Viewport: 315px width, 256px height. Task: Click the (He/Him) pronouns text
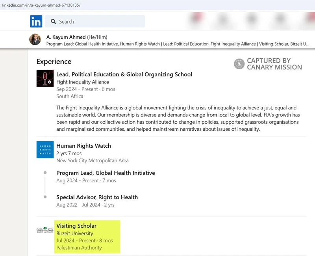click(x=97, y=37)
